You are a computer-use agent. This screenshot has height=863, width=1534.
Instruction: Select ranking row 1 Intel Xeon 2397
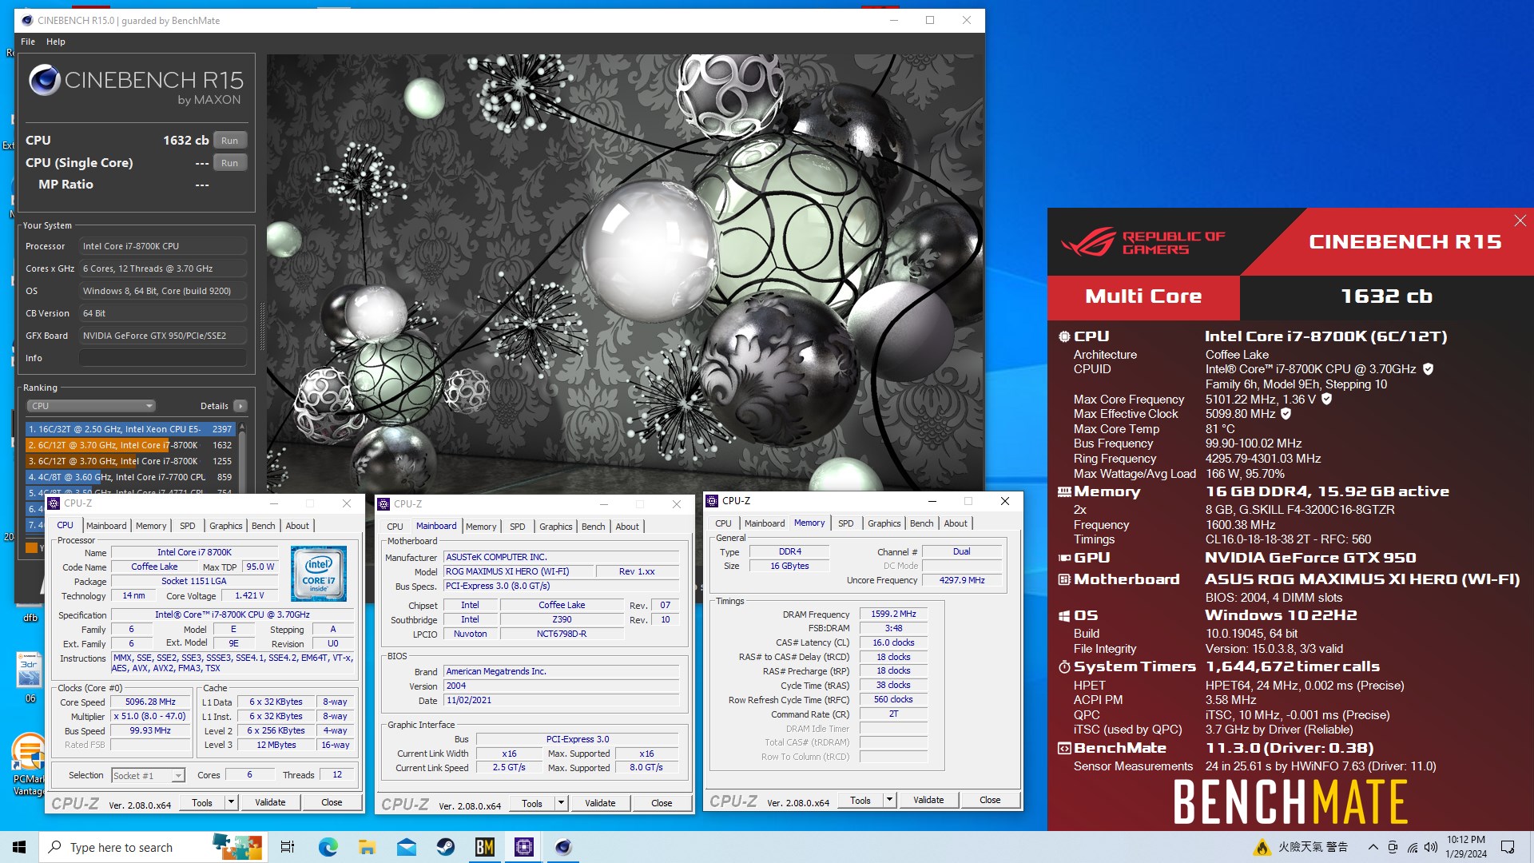tap(130, 429)
